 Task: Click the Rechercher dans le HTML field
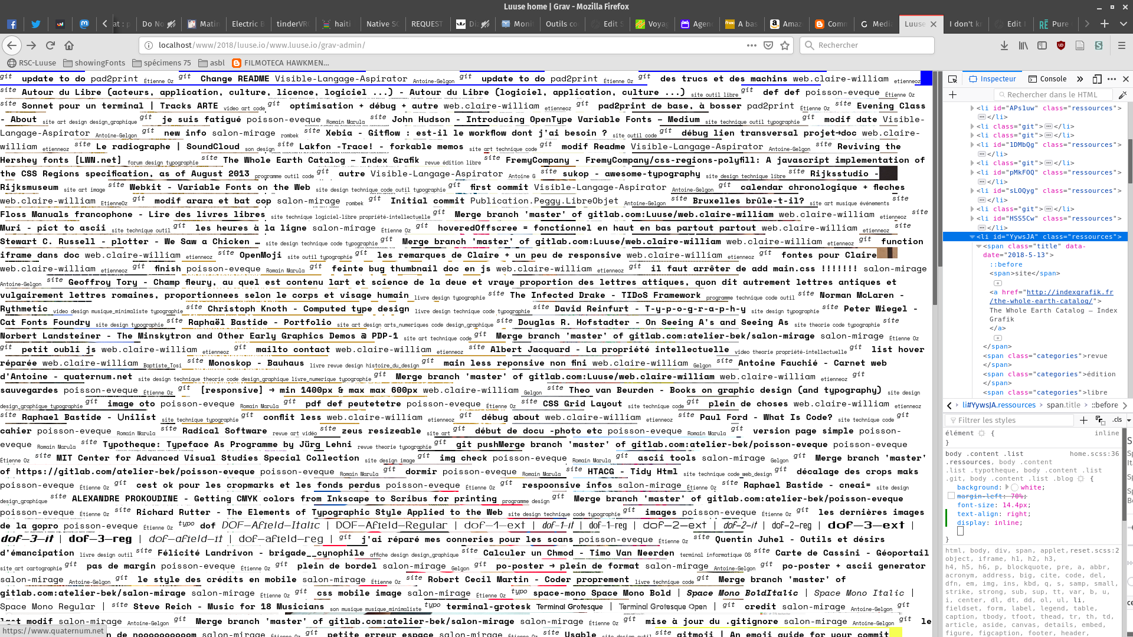[1052, 95]
